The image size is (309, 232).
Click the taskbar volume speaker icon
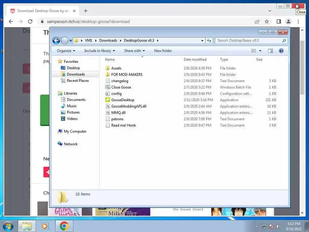[x=278, y=226]
